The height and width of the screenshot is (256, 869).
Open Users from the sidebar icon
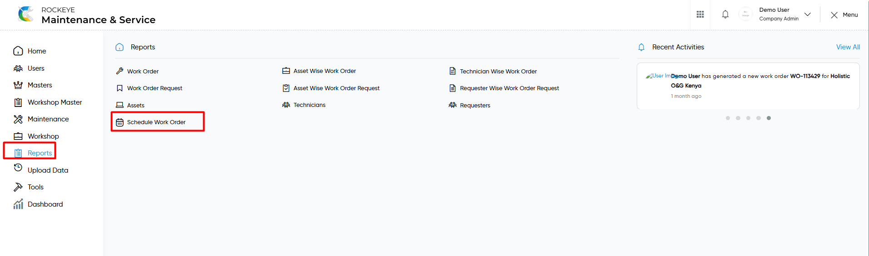coord(18,68)
